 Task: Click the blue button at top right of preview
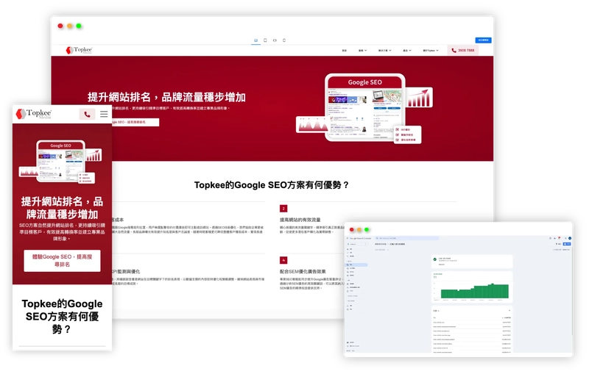click(483, 40)
